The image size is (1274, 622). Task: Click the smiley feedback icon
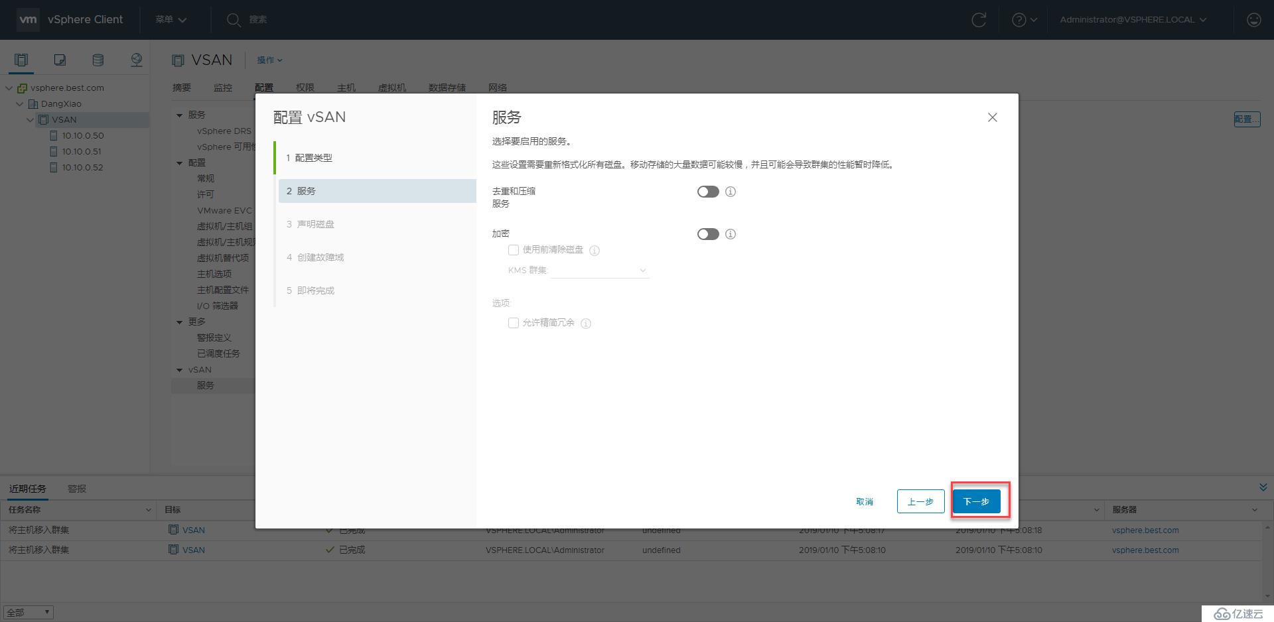coord(1253,20)
